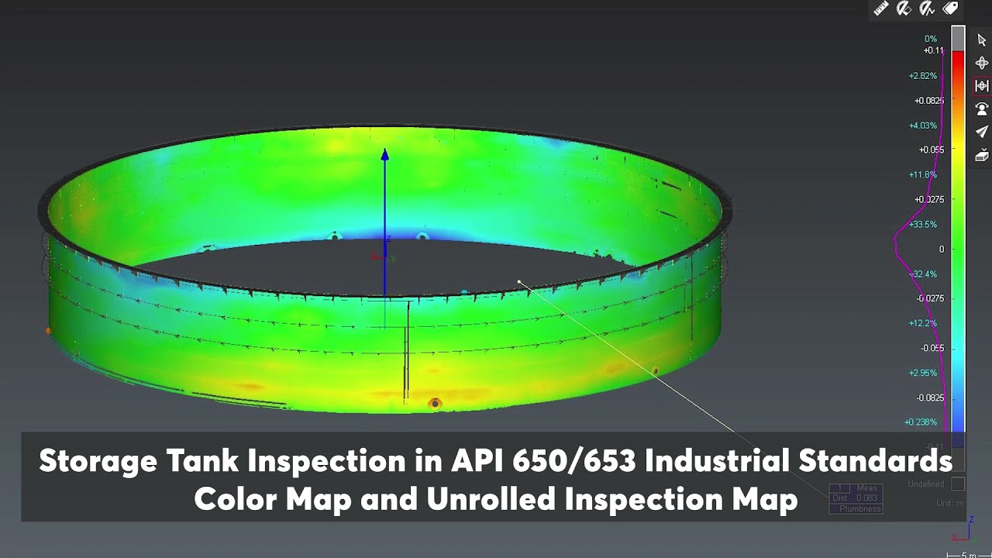Click the red region of the color scale
Screen dimensions: 992x558
(x=959, y=64)
